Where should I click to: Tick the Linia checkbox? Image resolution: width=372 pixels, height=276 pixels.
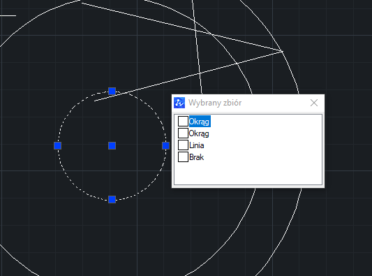pos(183,145)
